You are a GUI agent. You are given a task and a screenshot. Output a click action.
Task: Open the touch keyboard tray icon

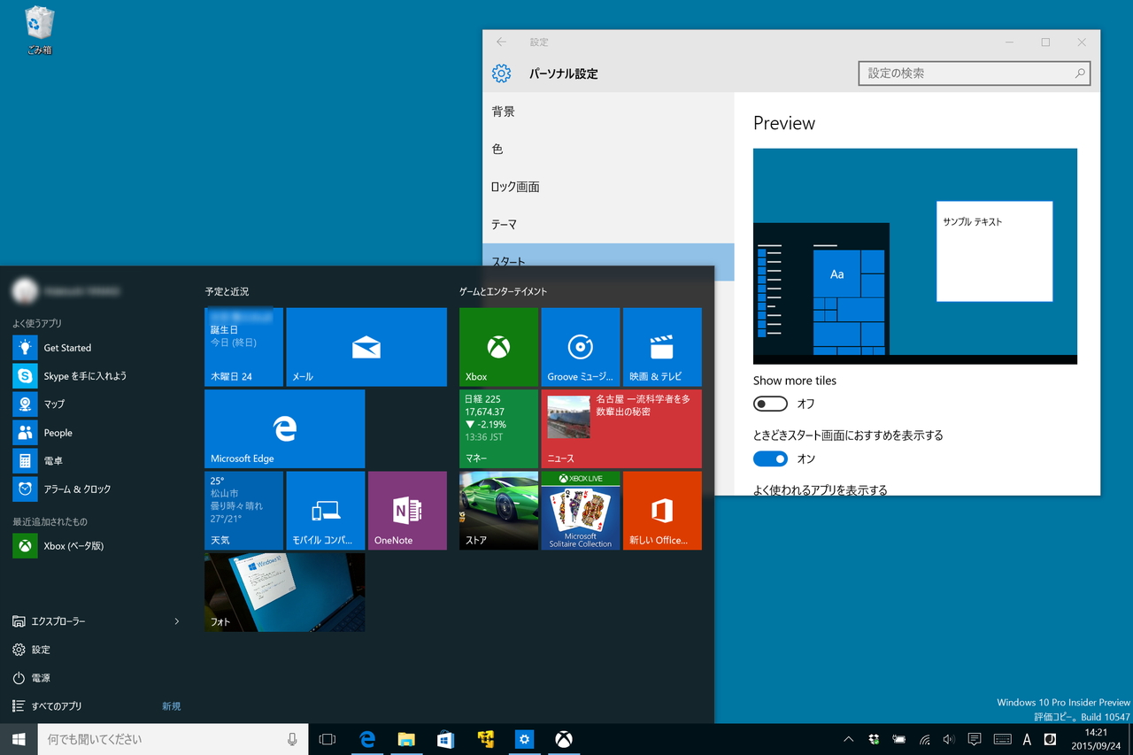click(1003, 739)
